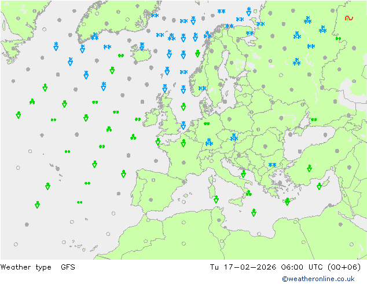Click the 'Weather type GFS' caption
The image size is (367, 284).
38,267
